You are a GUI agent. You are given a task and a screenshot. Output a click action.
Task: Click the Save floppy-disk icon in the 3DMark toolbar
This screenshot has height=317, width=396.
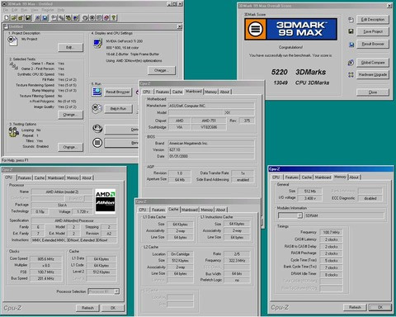[28, 18]
